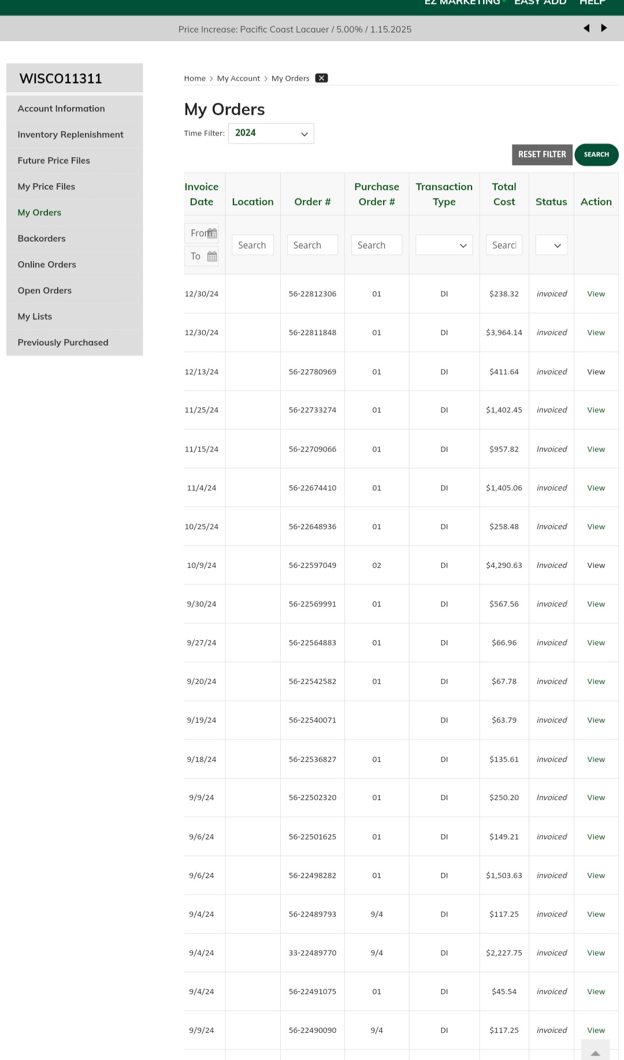Click the Home breadcrumb link
This screenshot has height=1060, width=624.
pyautogui.click(x=195, y=79)
